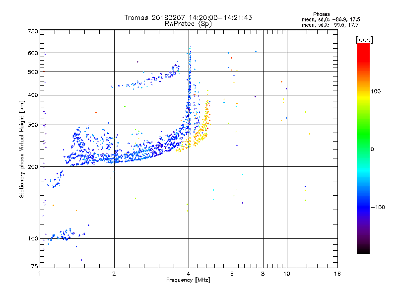This screenshot has width=397, height=298.
Task: Click the '500' y-axis tick label
Action: (x=33, y=72)
